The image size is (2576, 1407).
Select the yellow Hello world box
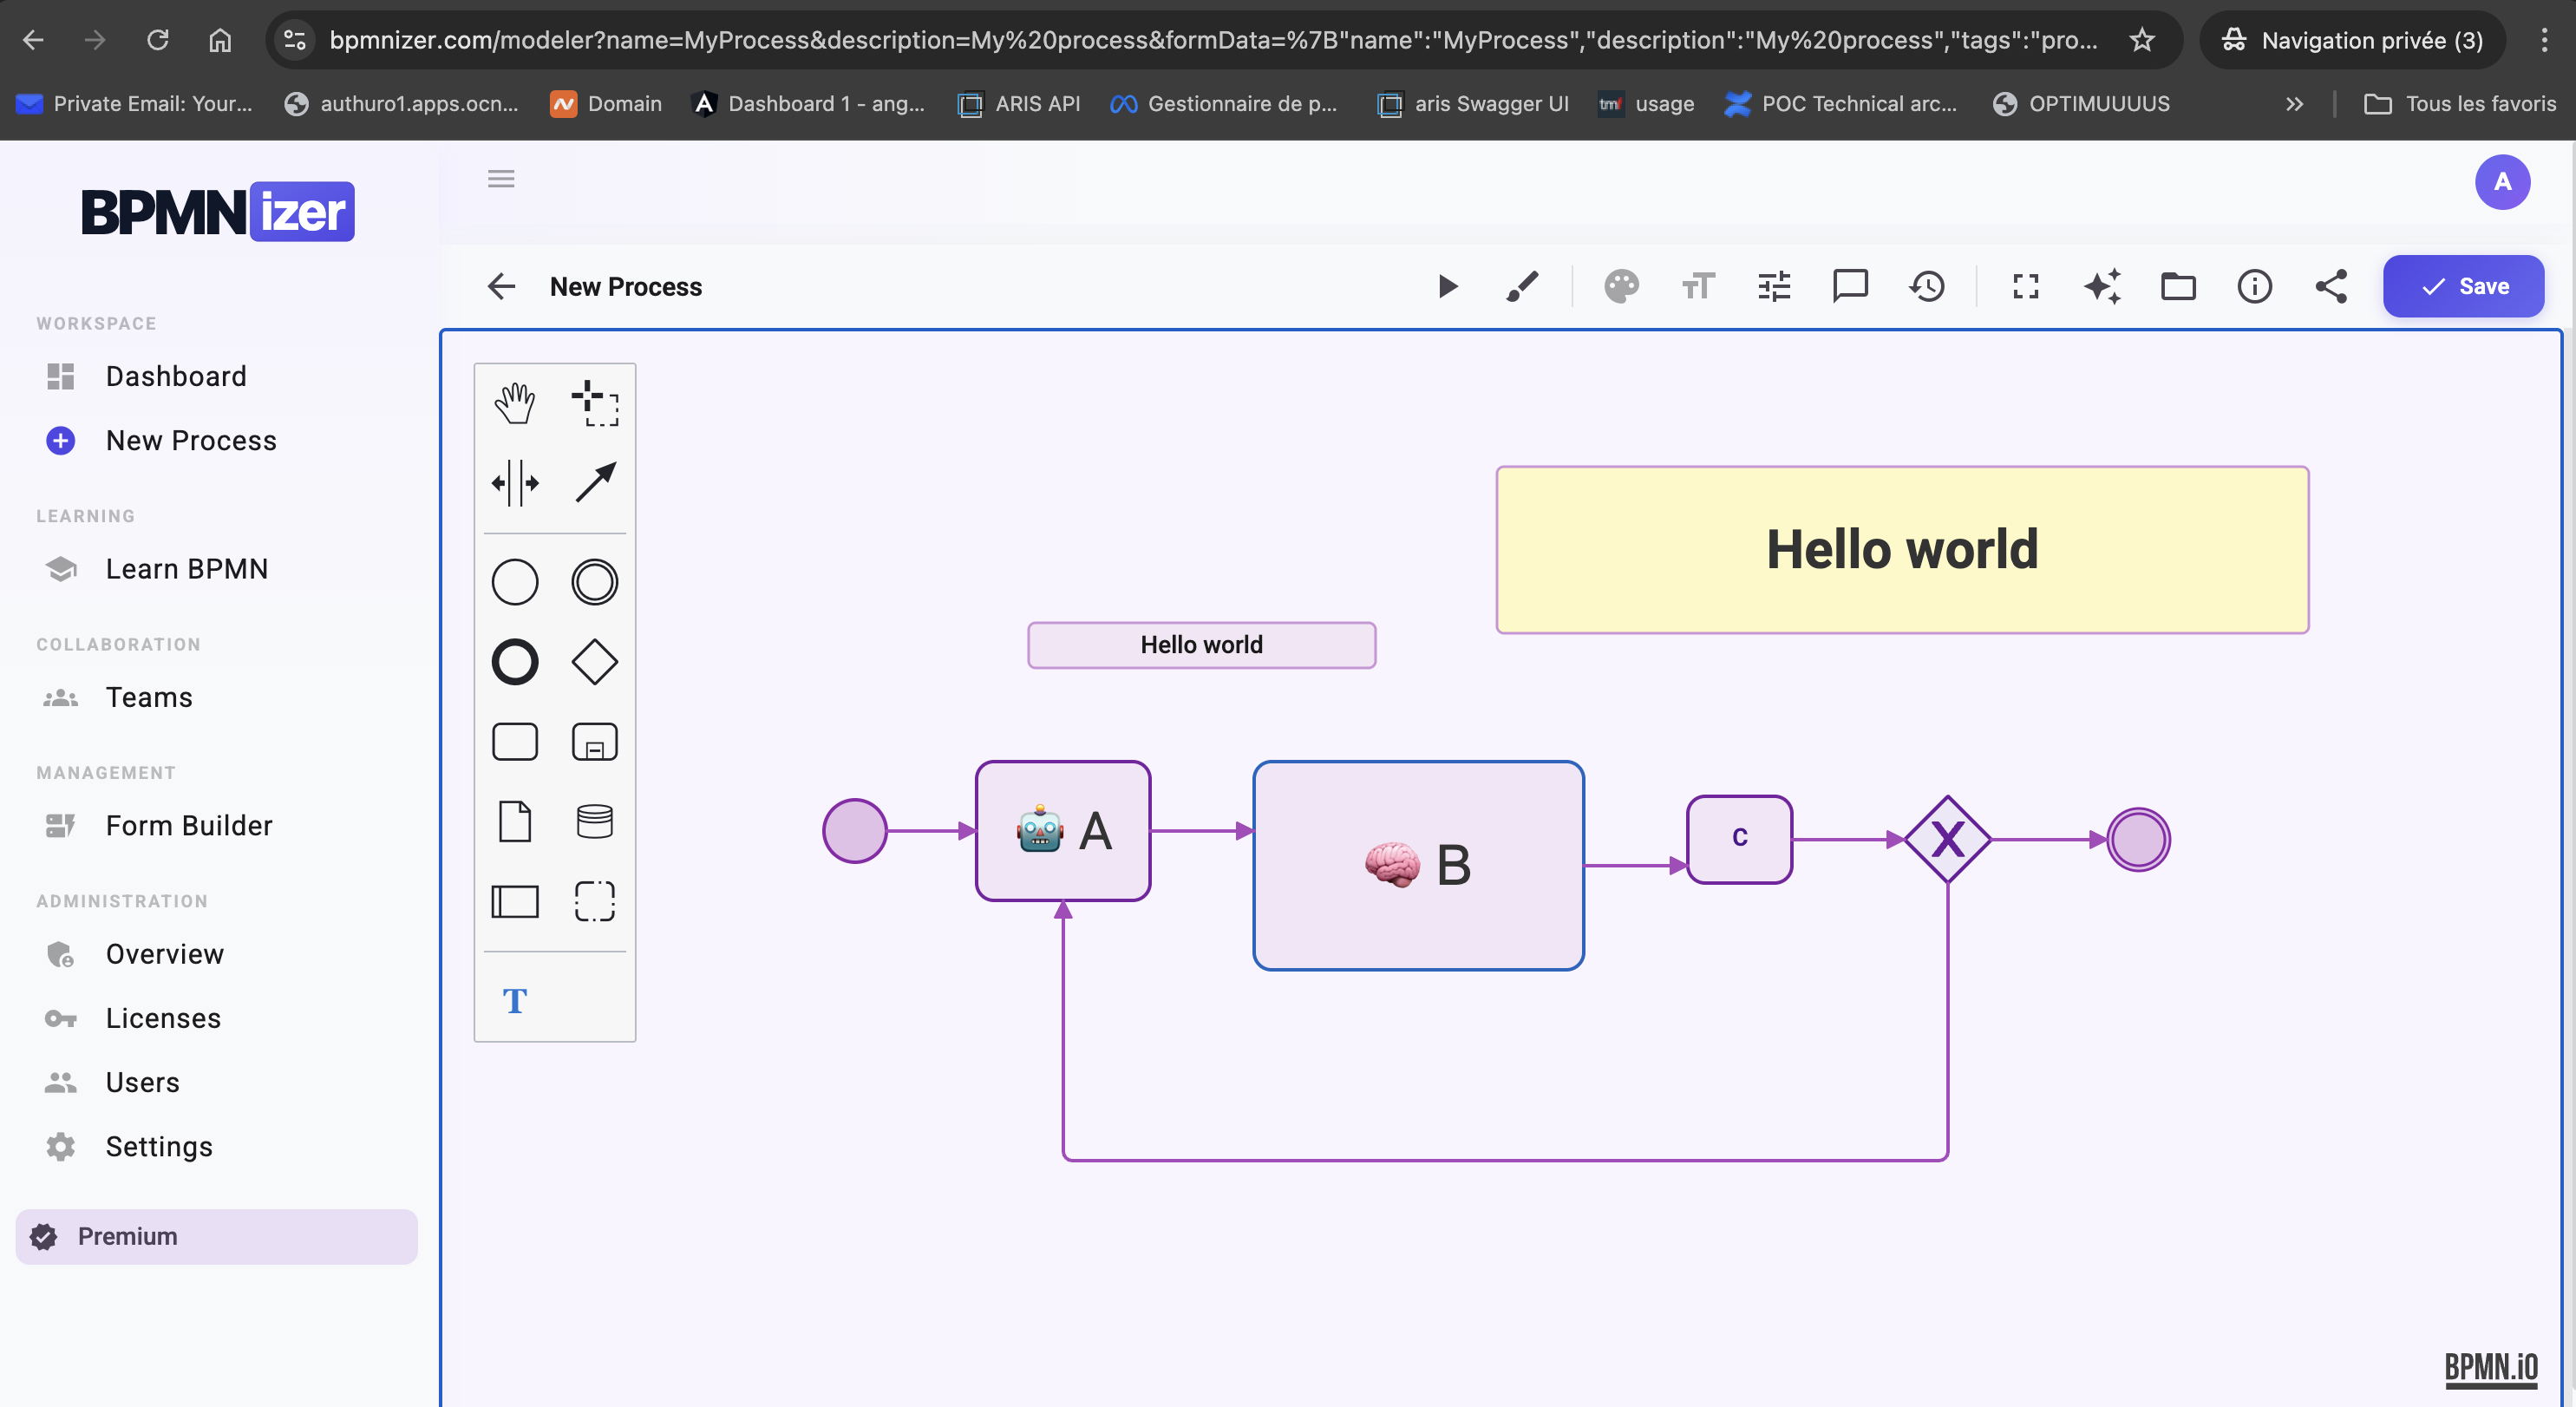1901,550
